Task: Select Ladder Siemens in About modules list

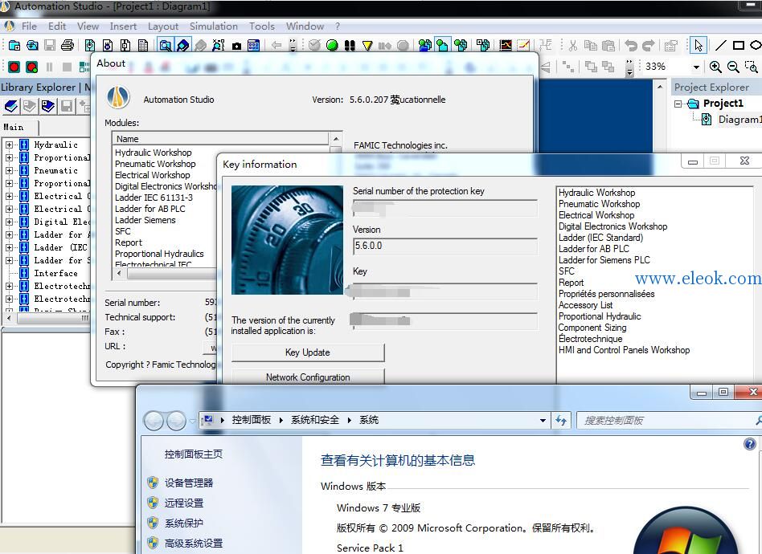Action: click(x=145, y=220)
